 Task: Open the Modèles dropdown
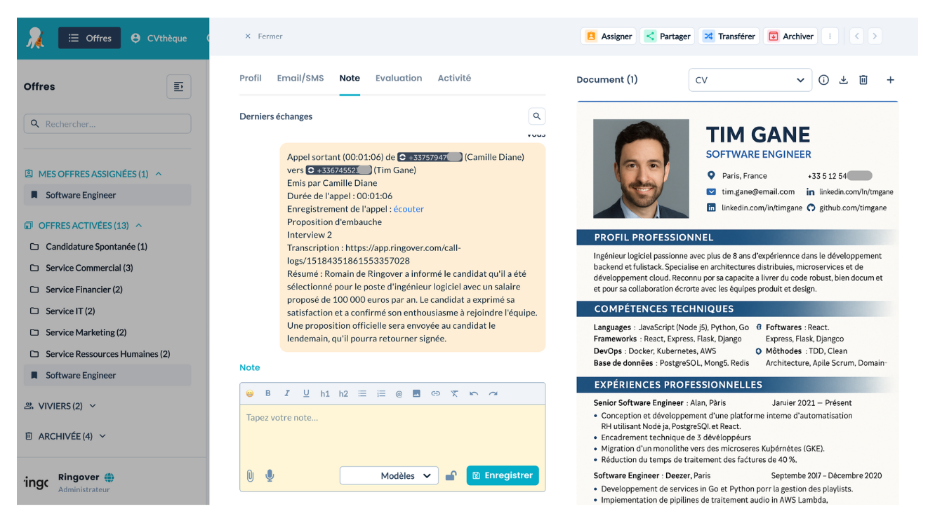[x=389, y=475]
